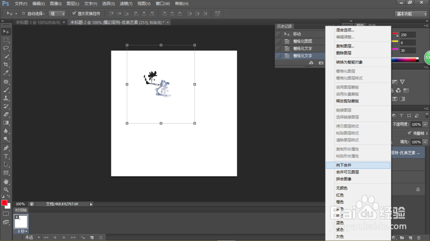Open Move tool preset picker arrow
Viewport: 430px width, 241px height.
tap(16, 14)
